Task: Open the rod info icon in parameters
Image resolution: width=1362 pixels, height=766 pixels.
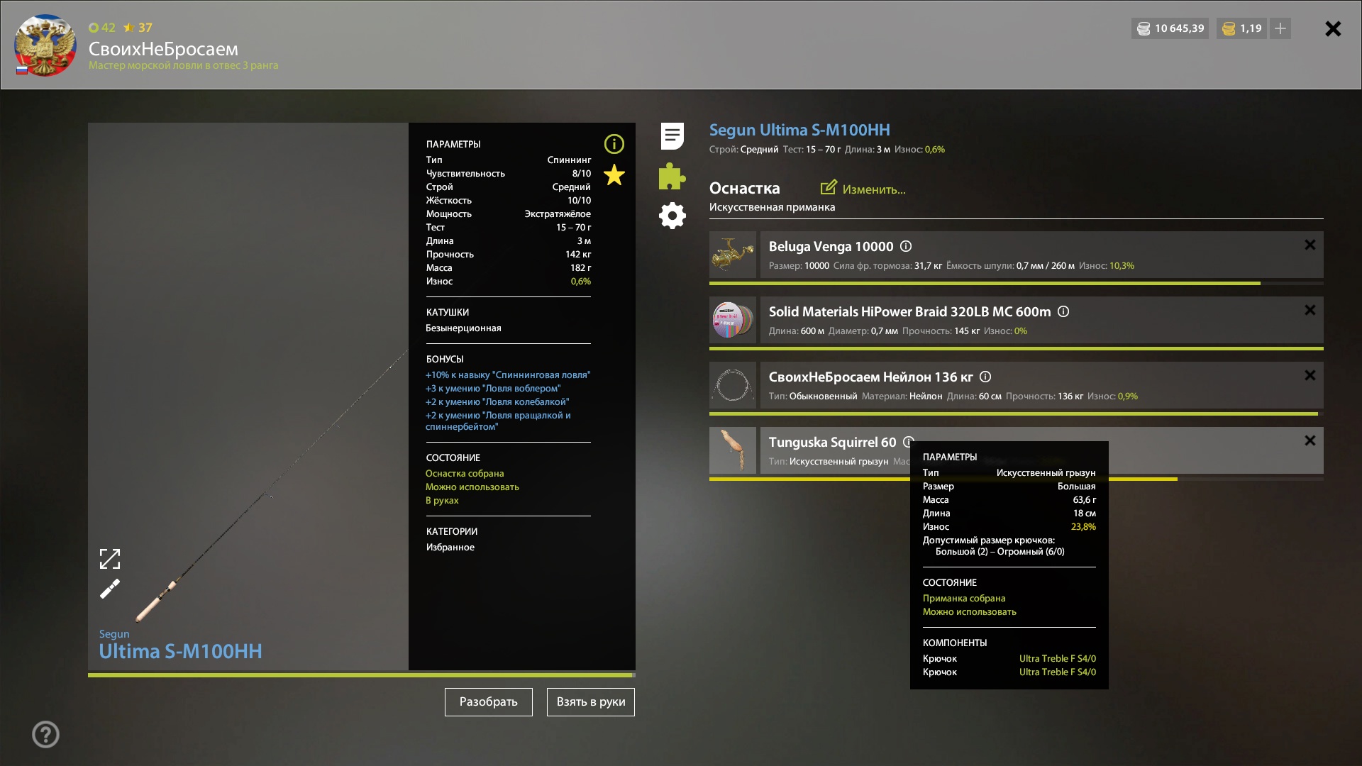Action: coord(614,144)
